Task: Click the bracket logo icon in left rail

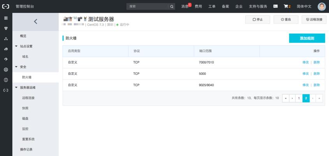Action: tap(6, 90)
